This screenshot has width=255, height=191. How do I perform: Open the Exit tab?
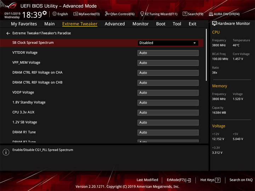[x=192, y=24]
